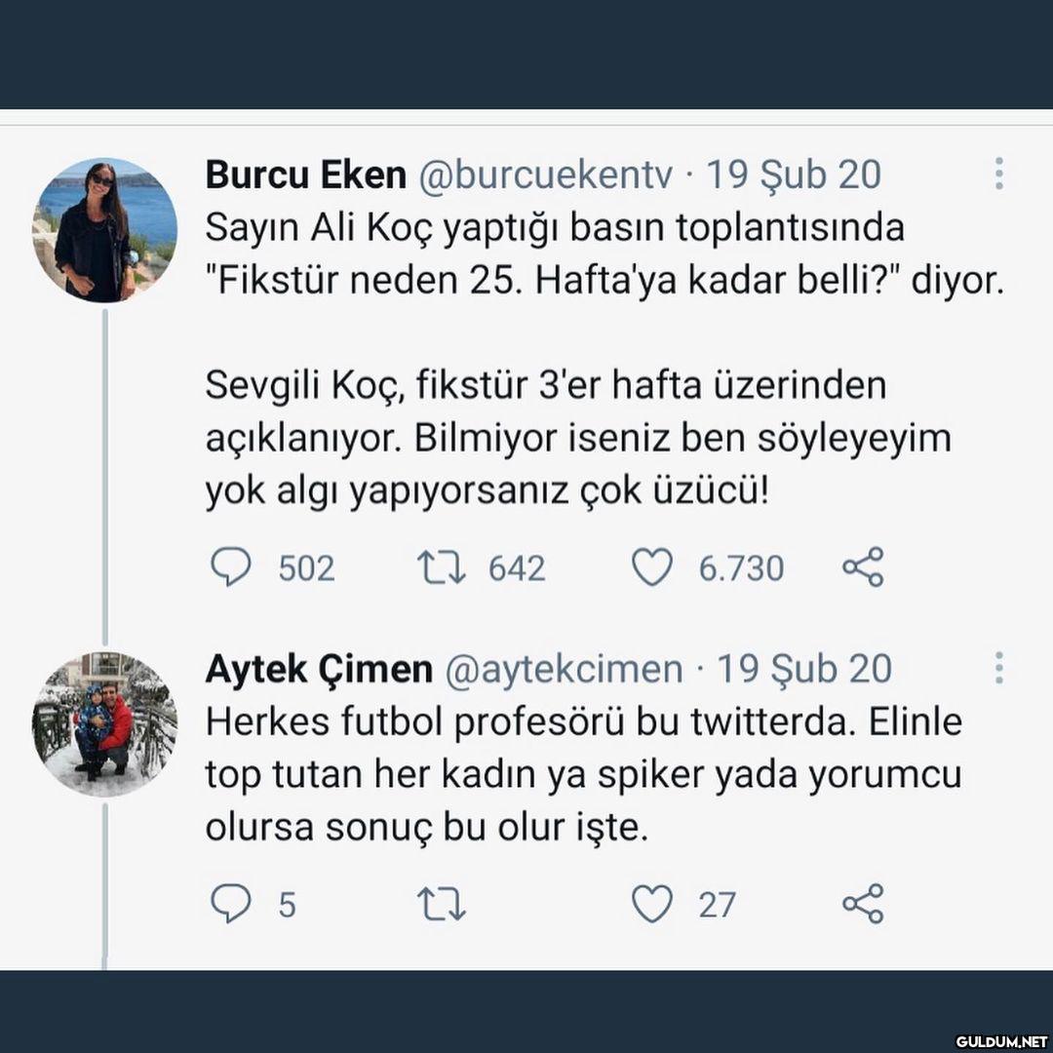Click the 19 Şub 20 date on Burcu's tweet
1053x1053 pixels.
793,175
